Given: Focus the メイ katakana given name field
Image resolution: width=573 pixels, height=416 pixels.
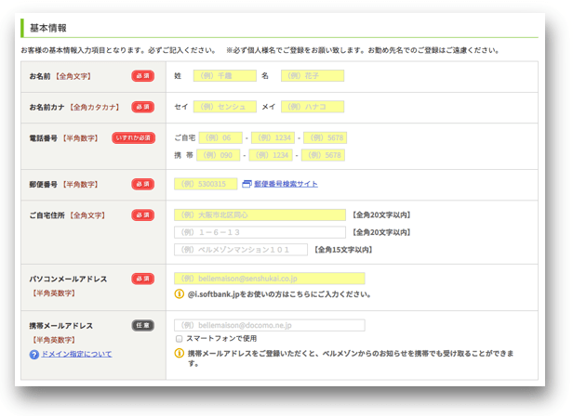Looking at the screenshot, I should (313, 107).
